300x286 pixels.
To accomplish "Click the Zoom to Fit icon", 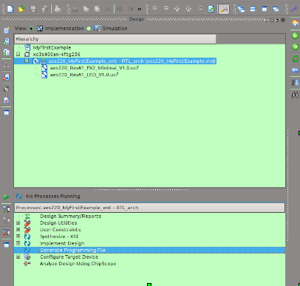I will [x=177, y=9].
